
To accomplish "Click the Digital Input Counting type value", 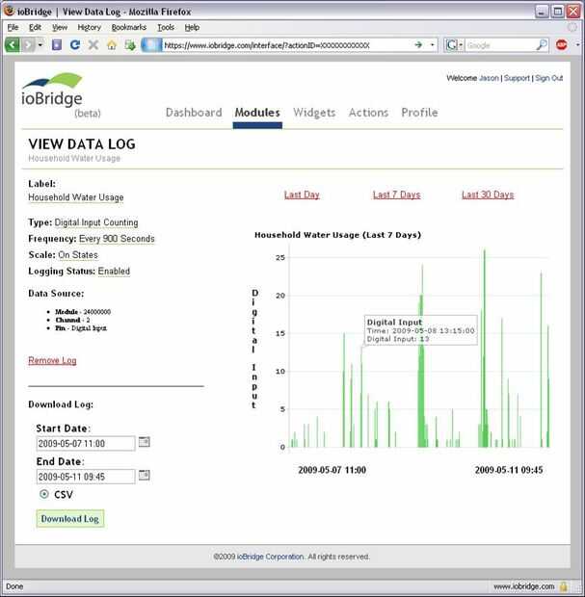I will 96,222.
